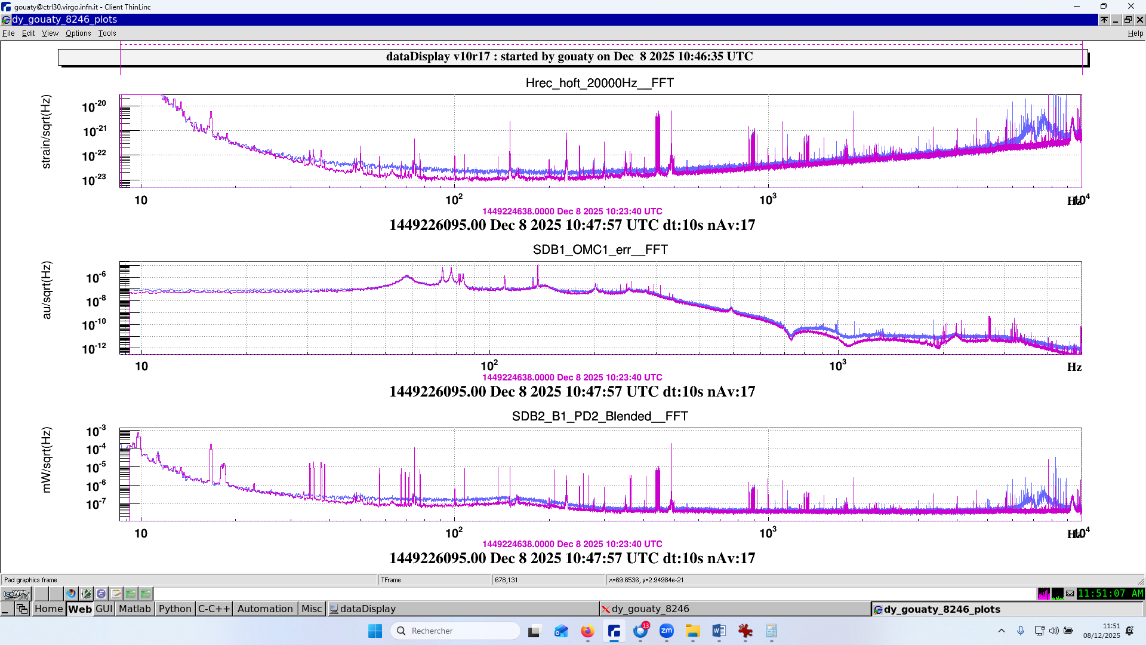Open the Options menu

(x=78, y=33)
